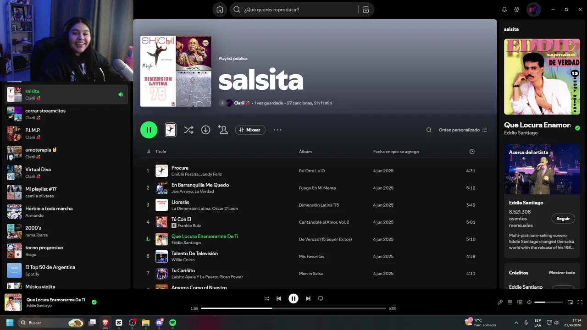
Task: Click the Mixear button
Action: (x=250, y=130)
